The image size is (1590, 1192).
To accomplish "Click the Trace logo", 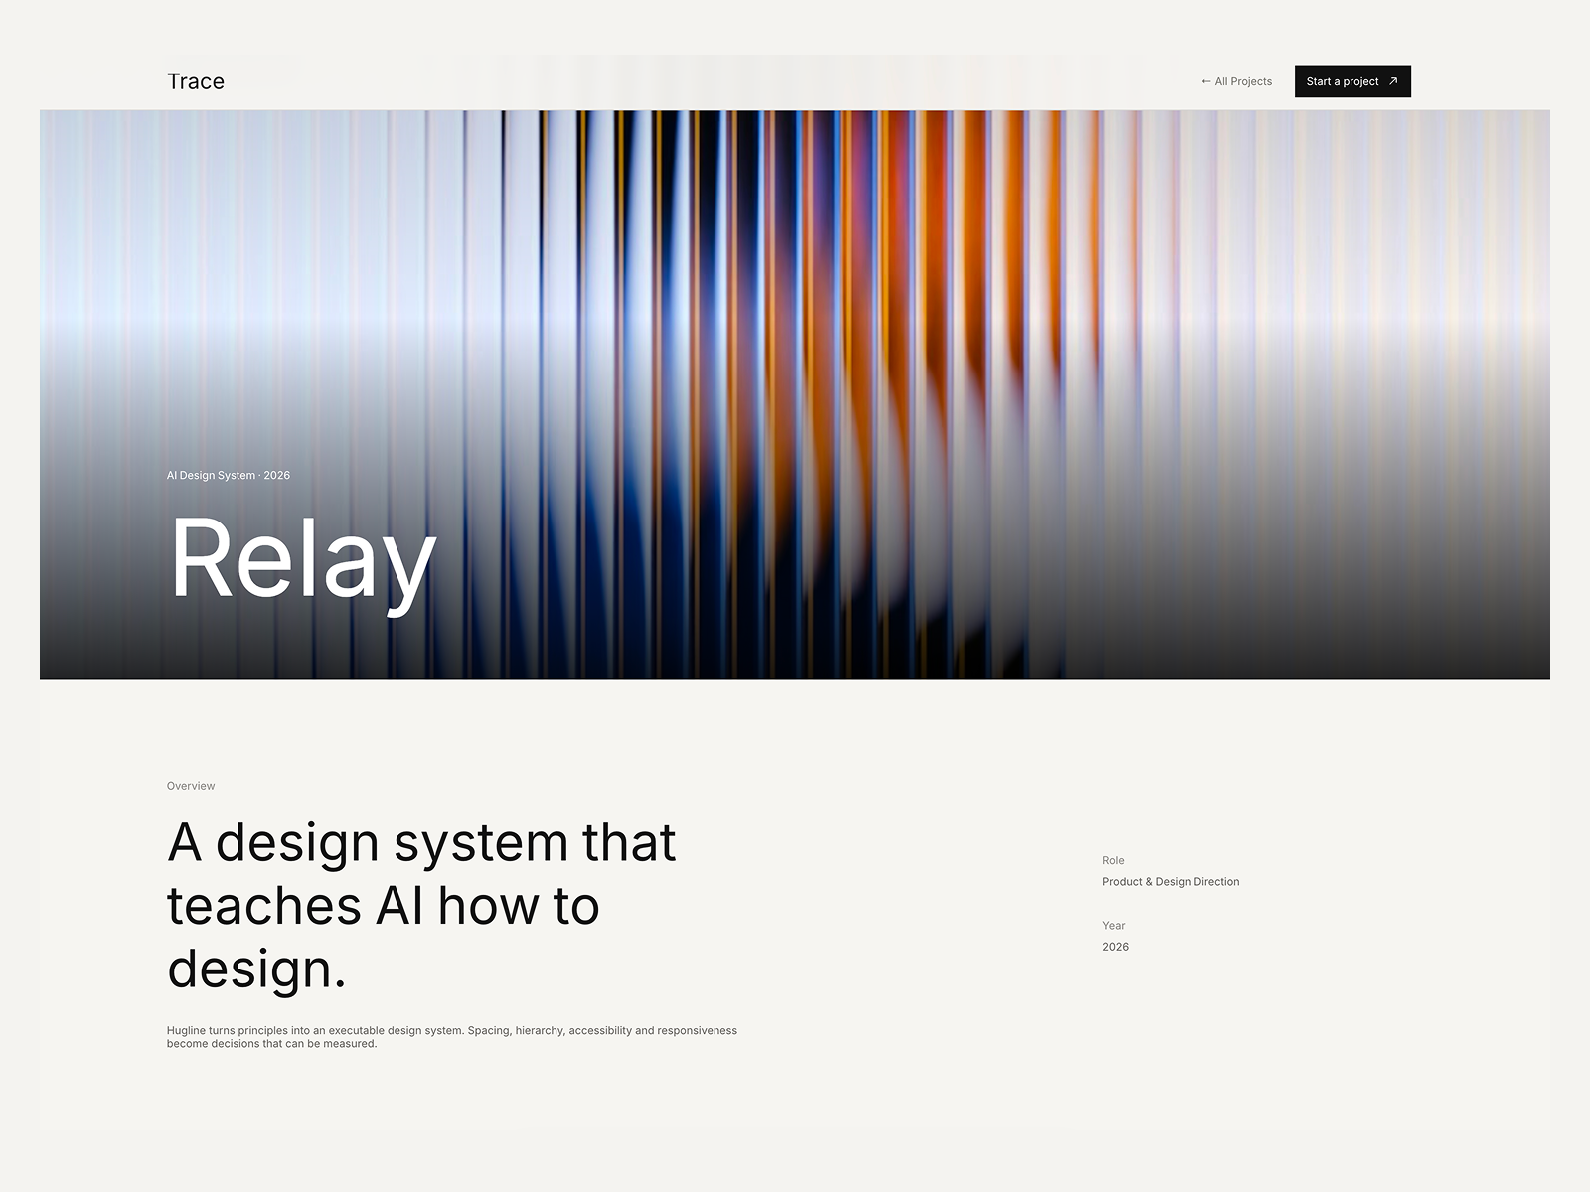I will [x=196, y=81].
